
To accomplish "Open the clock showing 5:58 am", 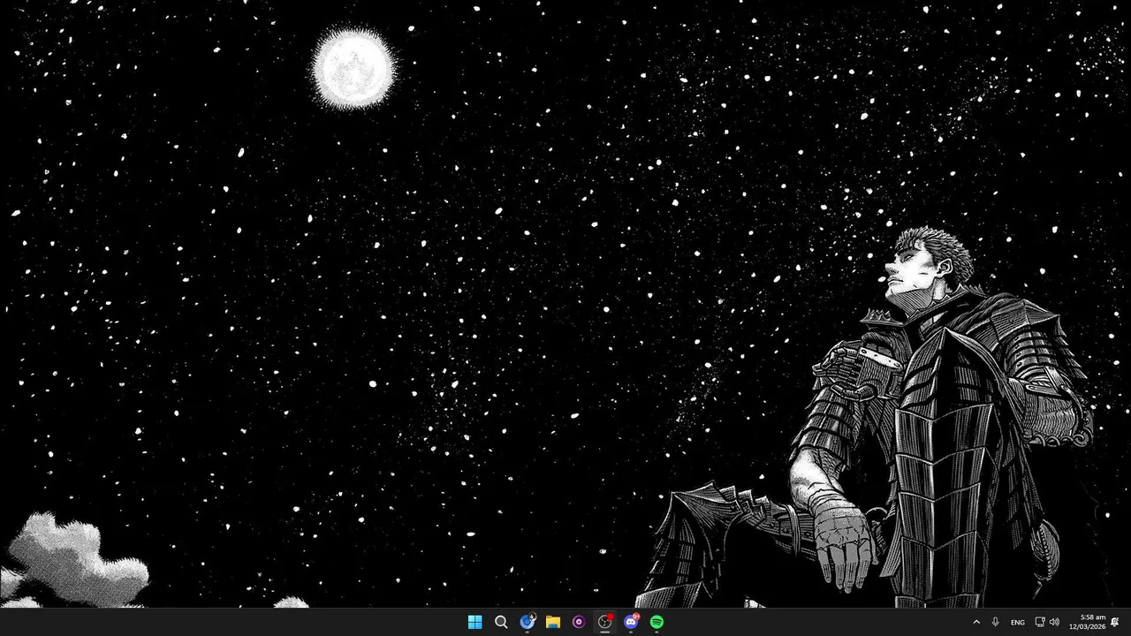I will [x=1087, y=622].
